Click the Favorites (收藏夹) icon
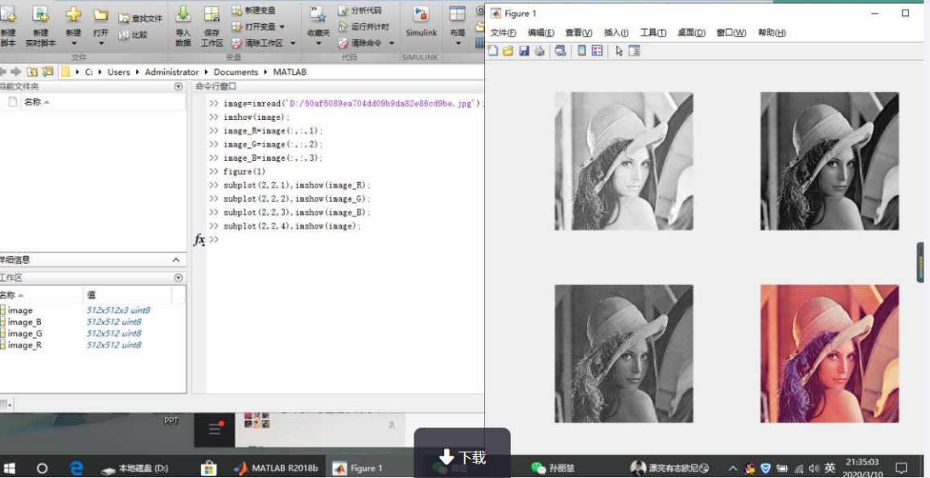 coord(318,14)
